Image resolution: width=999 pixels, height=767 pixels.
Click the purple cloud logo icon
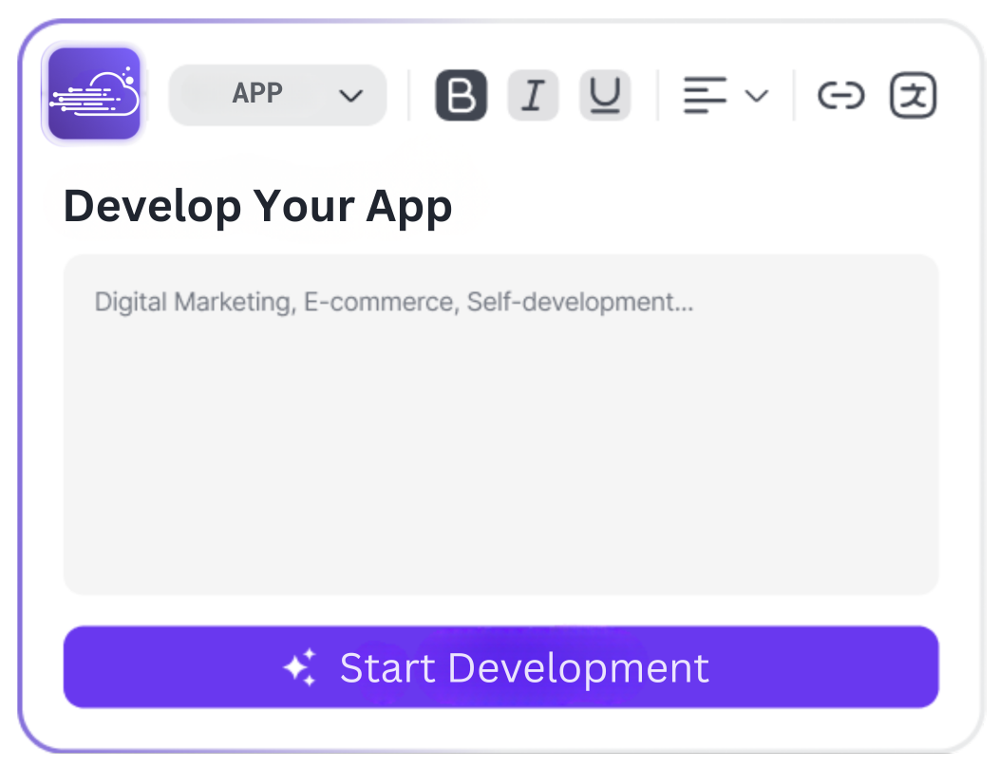tap(94, 94)
